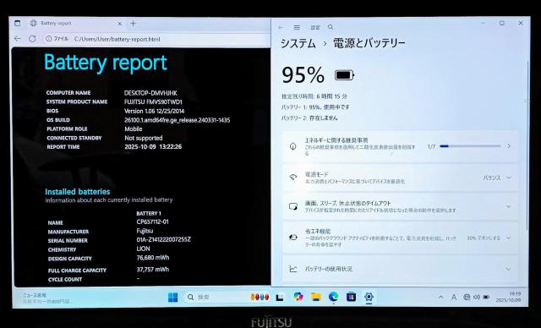This screenshot has width=541, height=328.
Task: Click the Settings window vertical scrollbar
Action: tap(527, 145)
